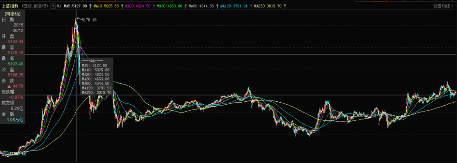Click the white MA5 up-arrow indicator
The image size is (457, 163).
90,6
